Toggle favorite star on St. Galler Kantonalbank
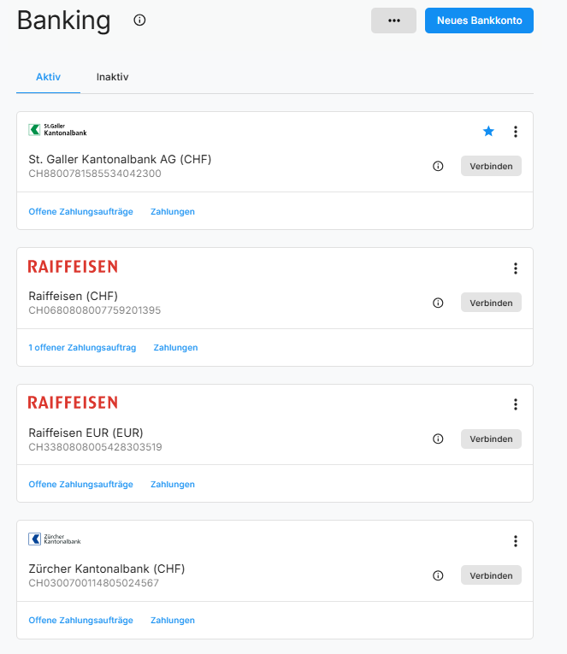567x654 pixels. click(x=488, y=132)
